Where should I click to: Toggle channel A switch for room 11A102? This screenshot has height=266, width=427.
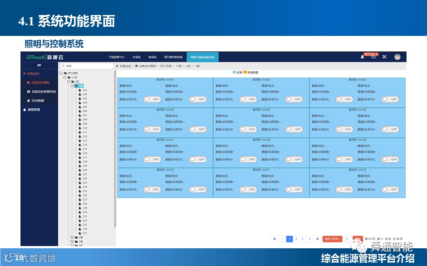tap(248, 99)
